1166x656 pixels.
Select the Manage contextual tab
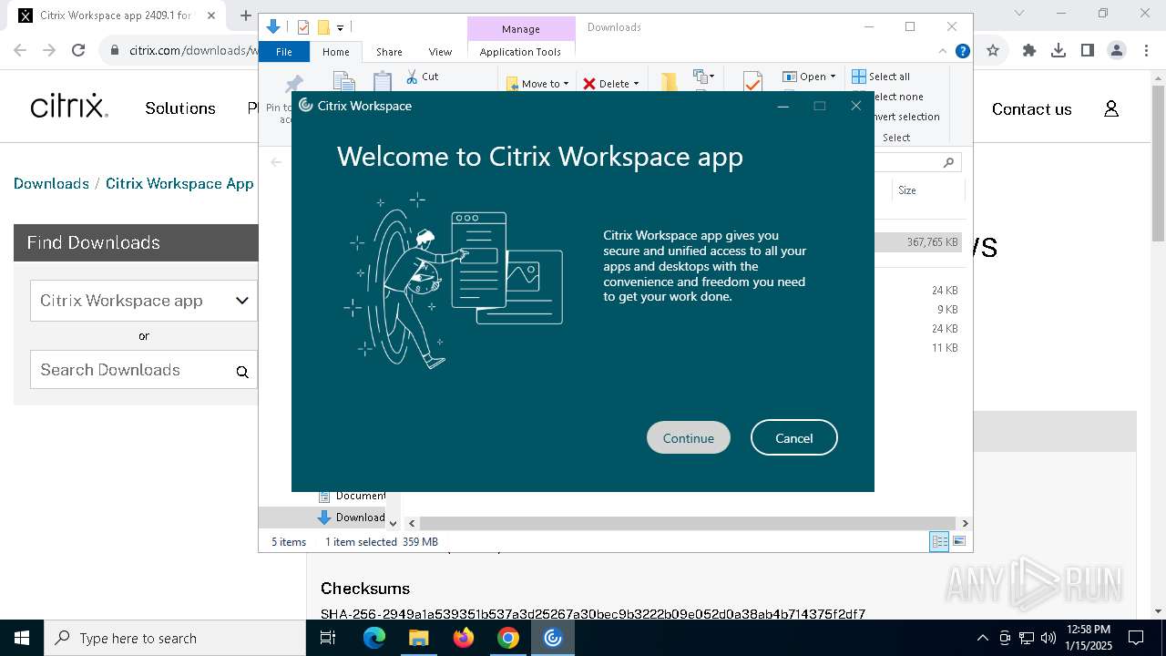520,29
